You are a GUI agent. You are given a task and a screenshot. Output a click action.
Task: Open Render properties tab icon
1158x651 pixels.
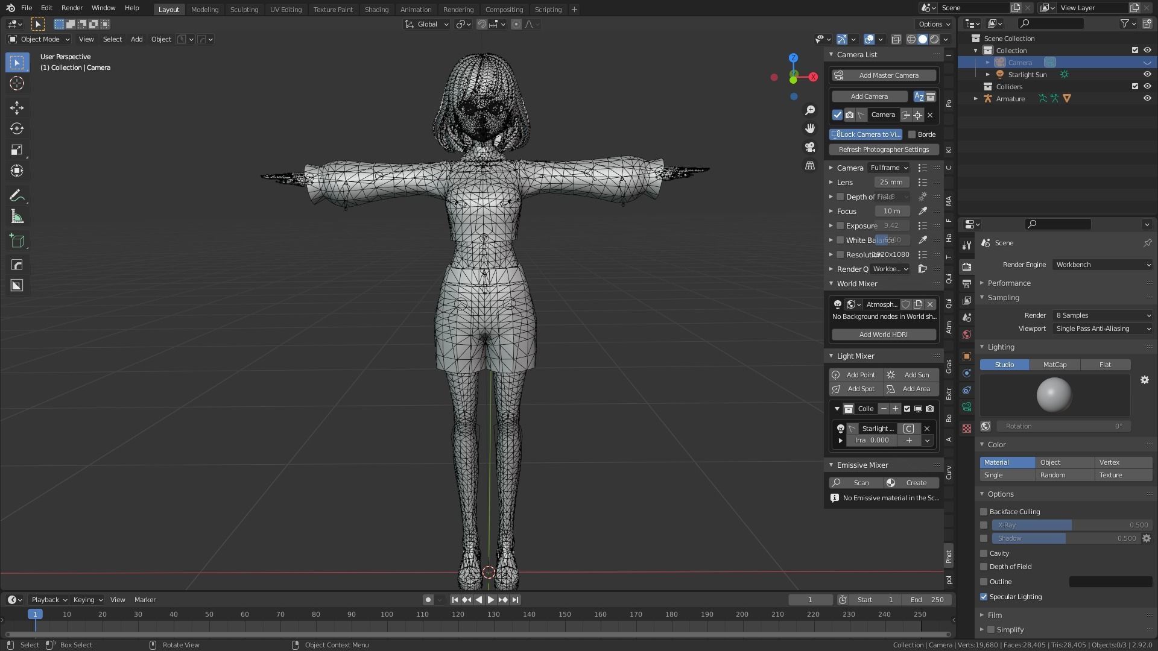(x=967, y=266)
